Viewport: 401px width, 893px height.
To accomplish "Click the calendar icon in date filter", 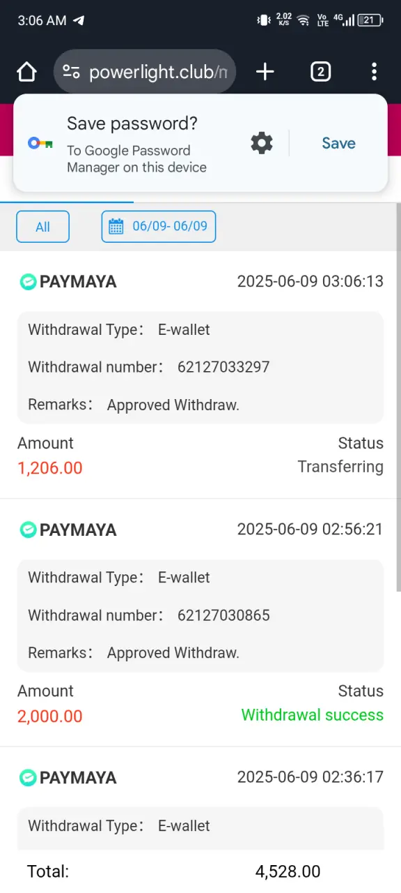I will (116, 226).
